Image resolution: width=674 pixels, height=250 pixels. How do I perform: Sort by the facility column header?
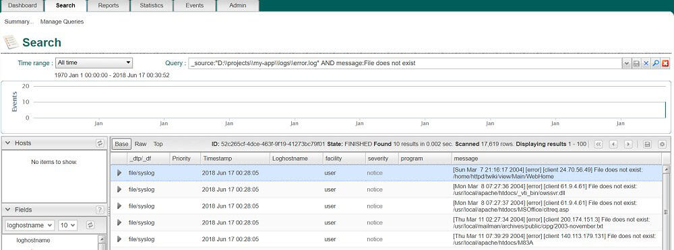[x=344, y=159]
